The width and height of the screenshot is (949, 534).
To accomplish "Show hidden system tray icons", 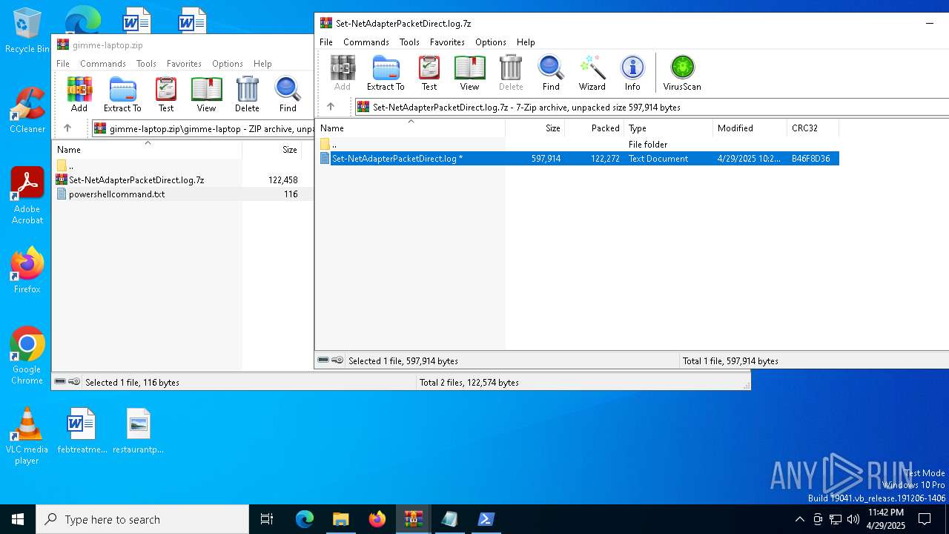I will tap(799, 519).
